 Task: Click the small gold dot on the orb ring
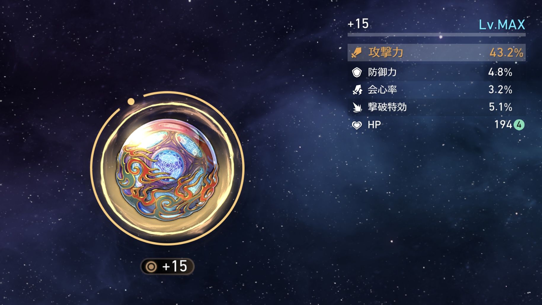[131, 102]
